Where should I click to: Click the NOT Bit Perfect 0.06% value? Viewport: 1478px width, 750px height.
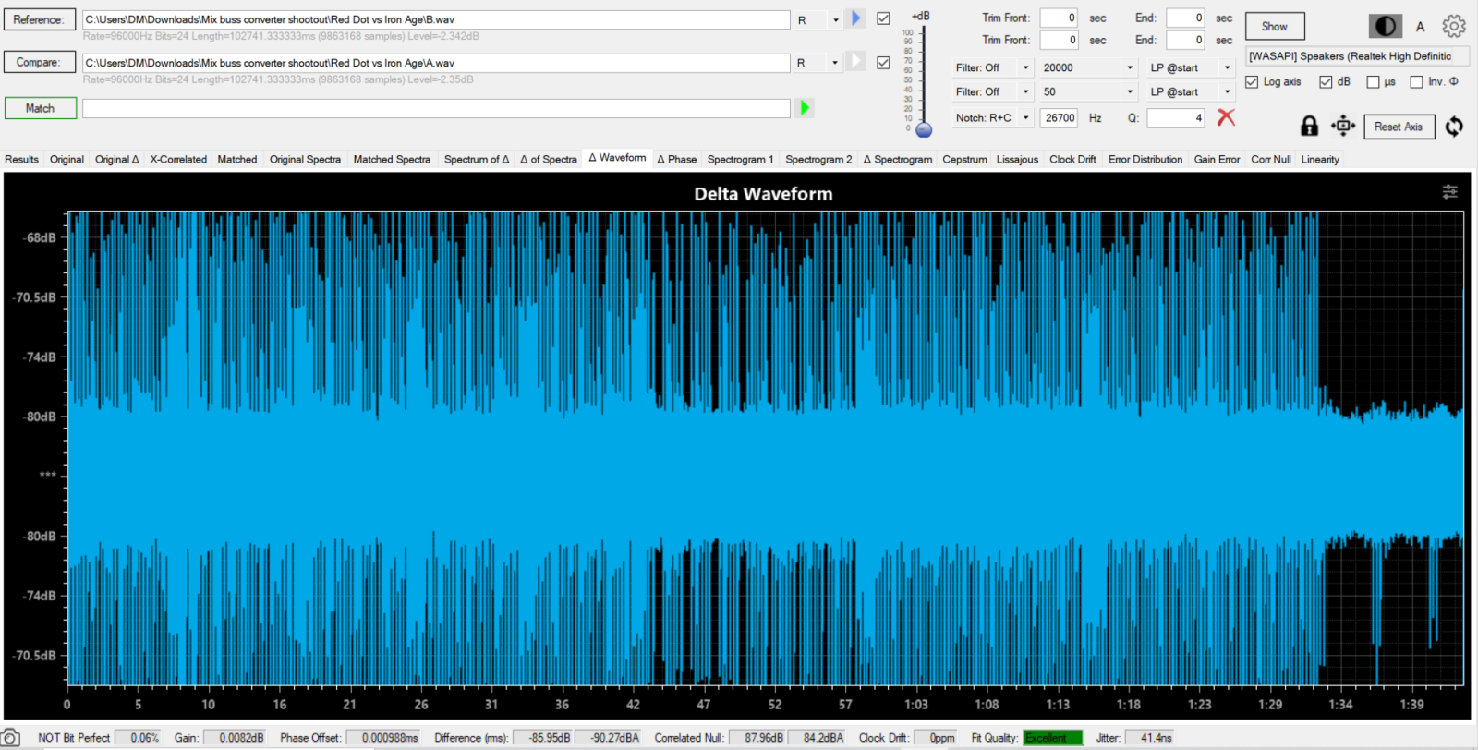138,738
